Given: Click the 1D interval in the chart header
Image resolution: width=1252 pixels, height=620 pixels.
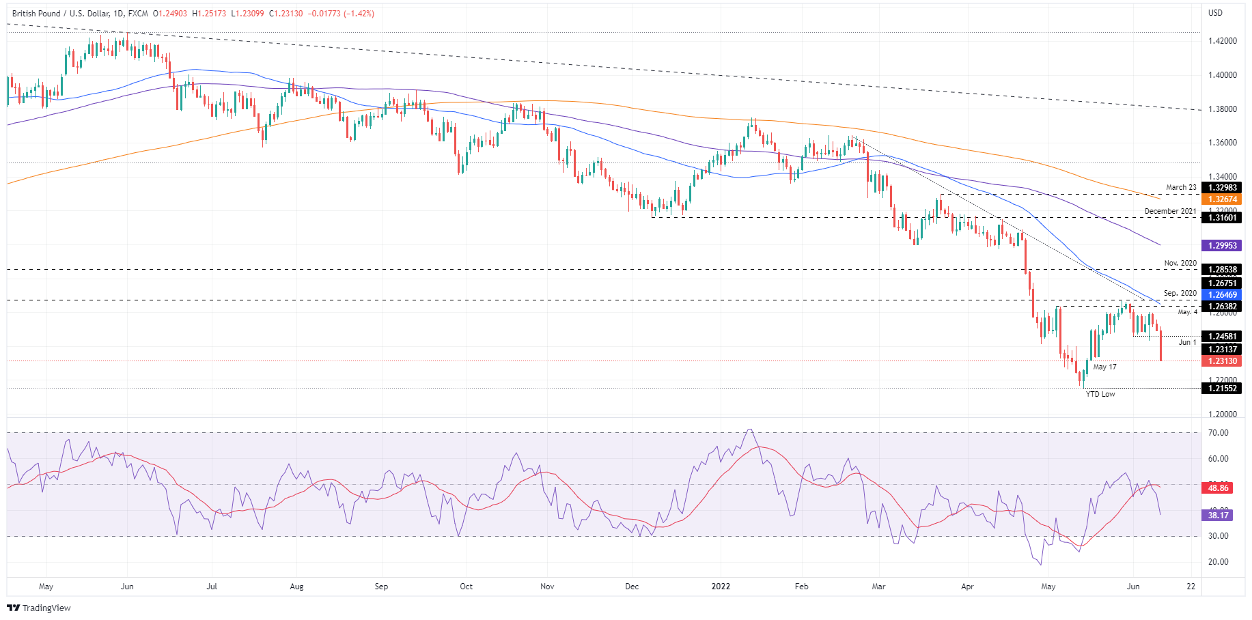Looking at the screenshot, I should pyautogui.click(x=119, y=14).
